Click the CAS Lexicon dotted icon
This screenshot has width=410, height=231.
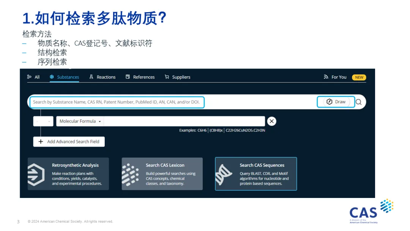pos(130,174)
